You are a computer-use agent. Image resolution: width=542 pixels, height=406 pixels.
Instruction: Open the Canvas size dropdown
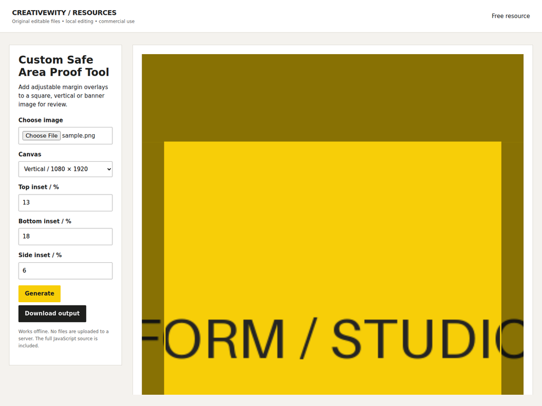65,169
